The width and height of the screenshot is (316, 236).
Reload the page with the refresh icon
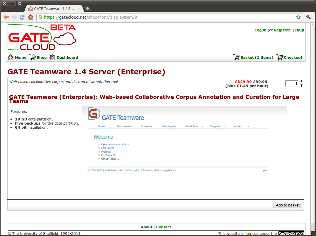(22, 17)
